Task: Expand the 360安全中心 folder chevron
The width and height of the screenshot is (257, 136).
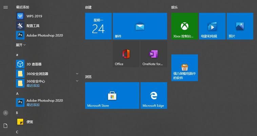Action: tap(77, 81)
